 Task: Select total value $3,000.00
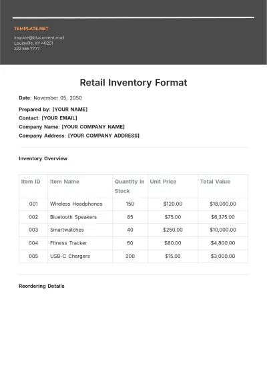pos(223,256)
